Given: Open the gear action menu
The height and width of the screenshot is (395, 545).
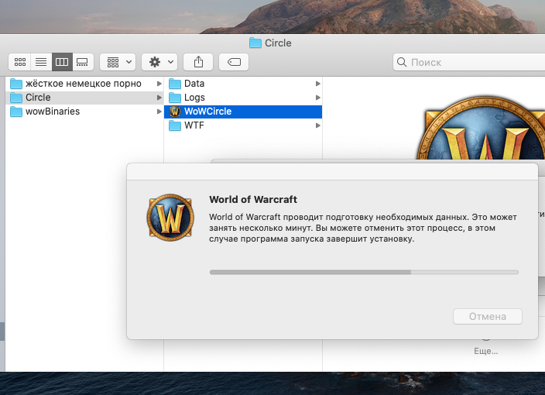Looking at the screenshot, I should (x=159, y=61).
